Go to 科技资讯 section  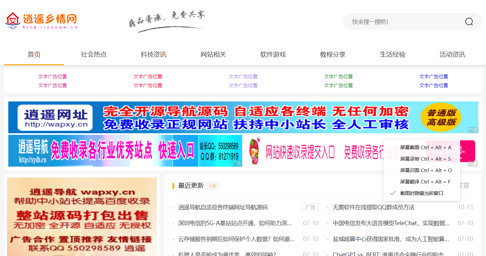point(154,54)
